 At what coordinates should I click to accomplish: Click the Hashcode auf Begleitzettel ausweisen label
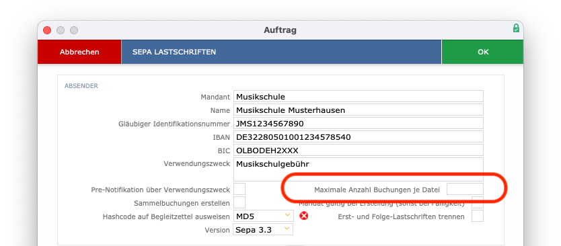point(166,216)
